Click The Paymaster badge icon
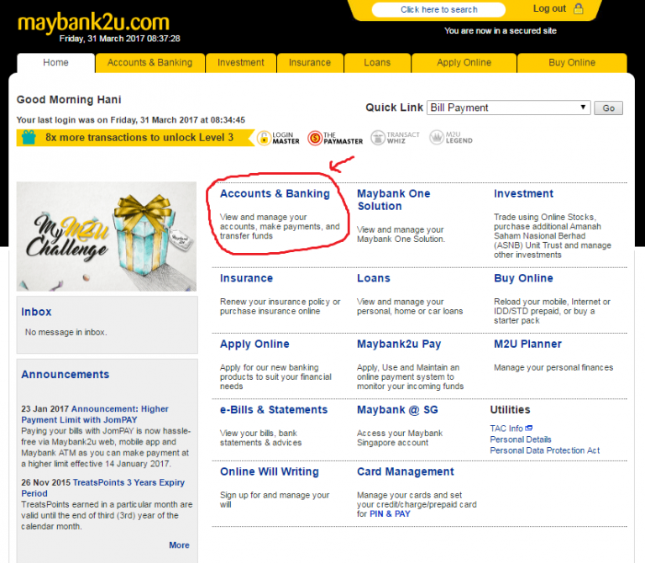The width and height of the screenshot is (645, 563). point(315,138)
